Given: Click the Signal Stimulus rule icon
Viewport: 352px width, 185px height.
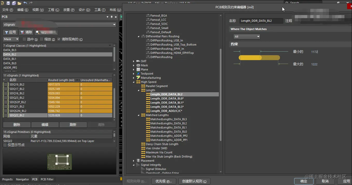Looking at the screenshot, I should coord(143,169).
